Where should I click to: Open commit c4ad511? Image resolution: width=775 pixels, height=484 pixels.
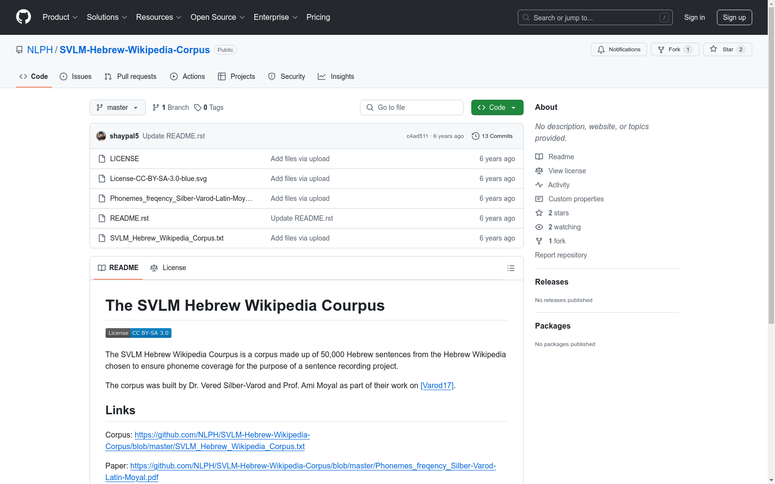tap(418, 136)
